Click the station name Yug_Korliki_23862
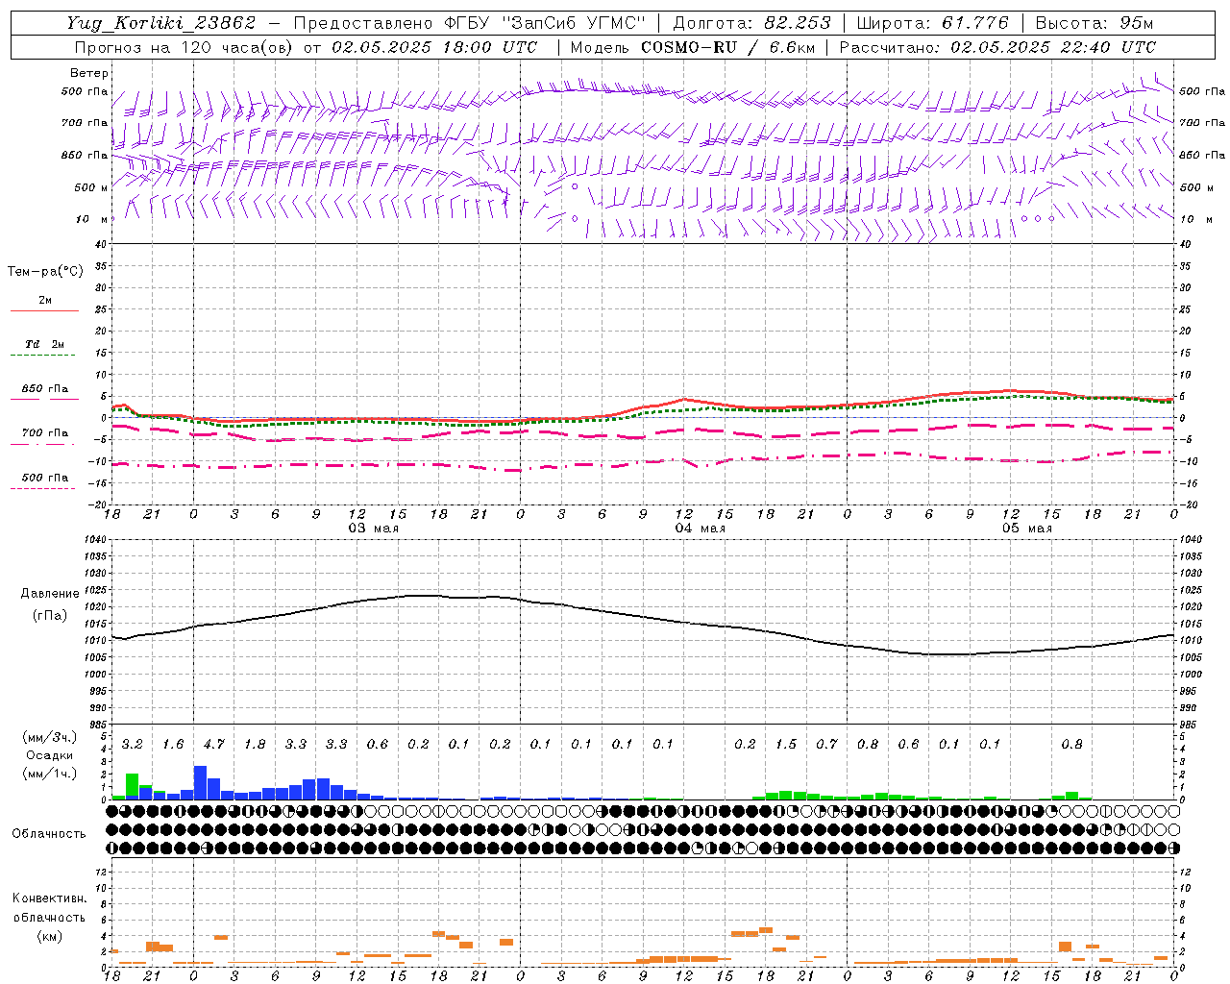 tap(160, 23)
